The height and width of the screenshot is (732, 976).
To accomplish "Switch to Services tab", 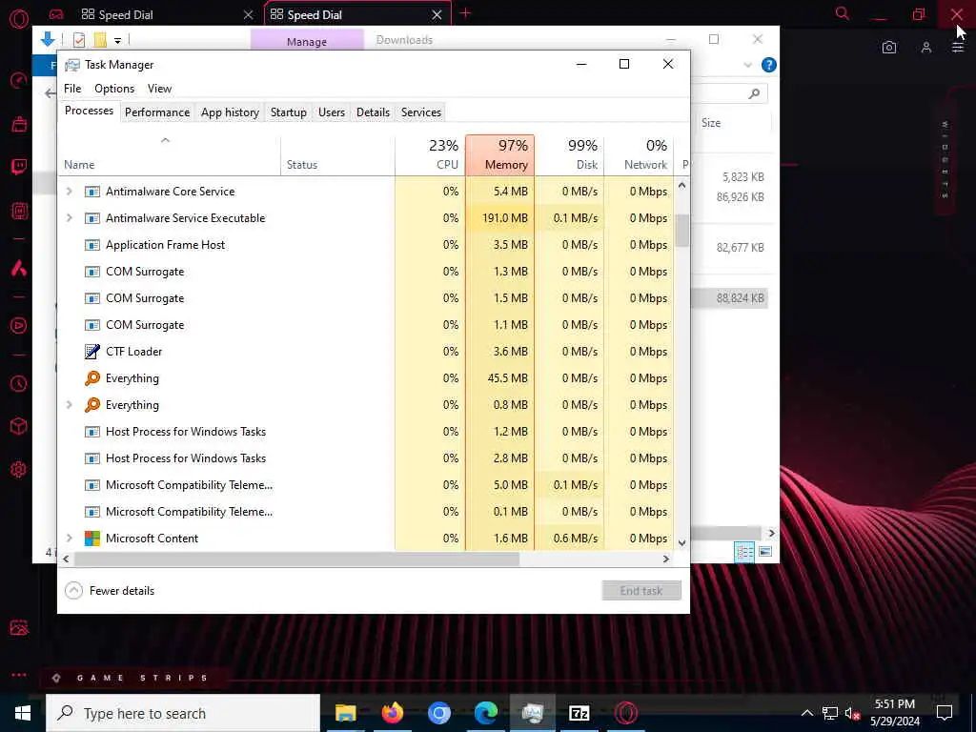I will [x=420, y=112].
